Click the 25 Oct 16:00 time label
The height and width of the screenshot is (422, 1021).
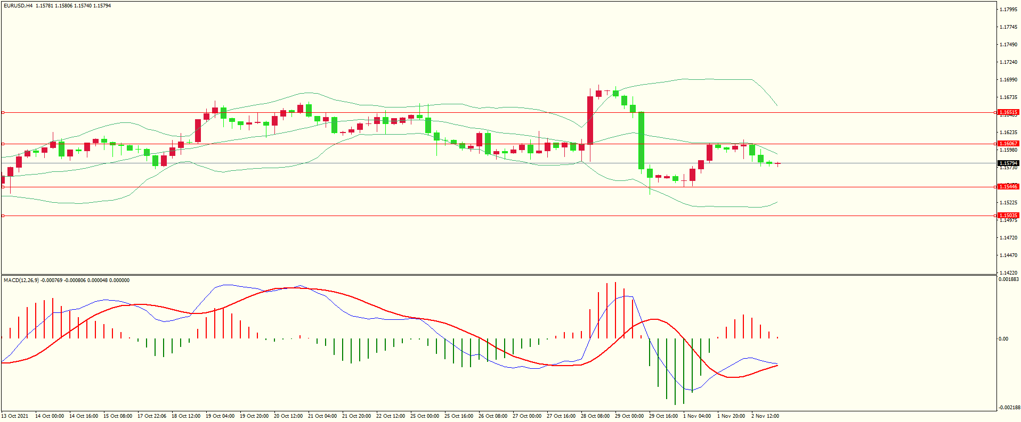[459, 416]
